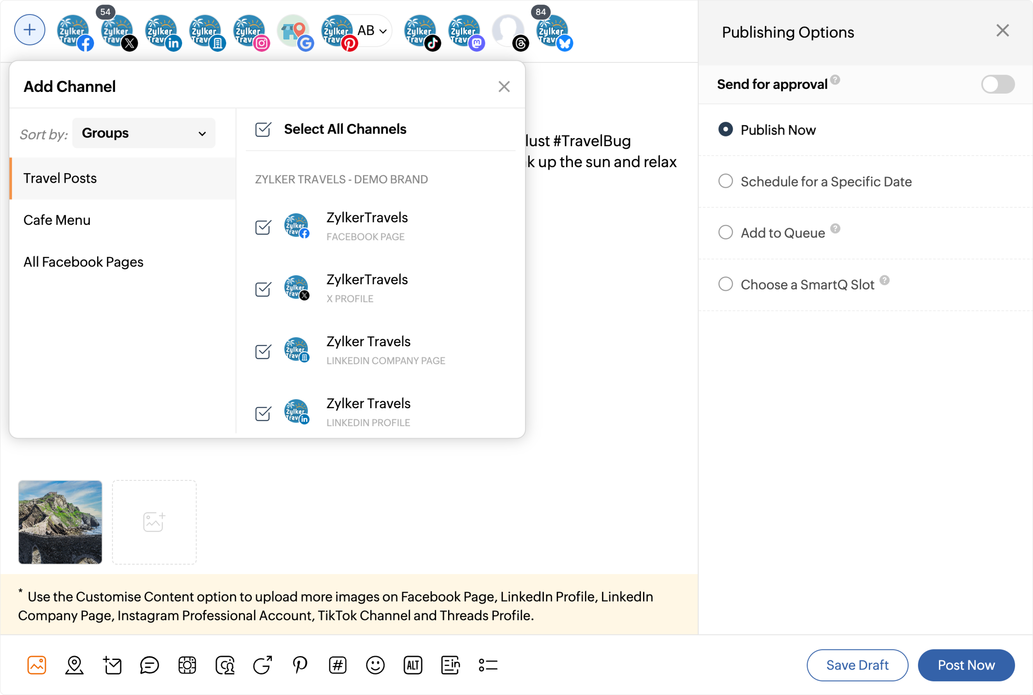Select the Cafe Menu group
Viewport: 1033px width, 695px height.
57,220
